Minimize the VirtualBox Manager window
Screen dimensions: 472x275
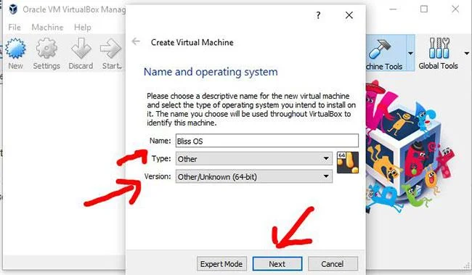[393, 9]
